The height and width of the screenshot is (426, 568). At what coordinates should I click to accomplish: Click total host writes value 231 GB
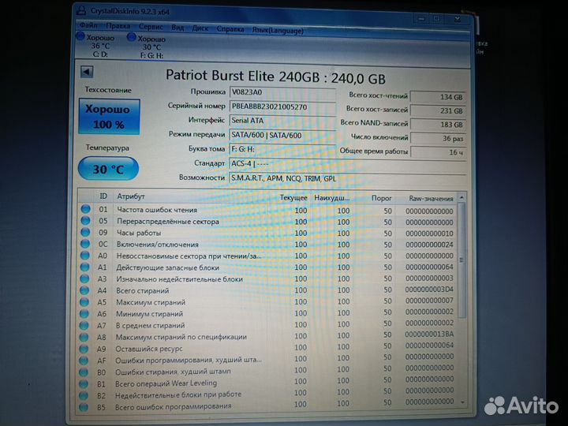[x=438, y=111]
